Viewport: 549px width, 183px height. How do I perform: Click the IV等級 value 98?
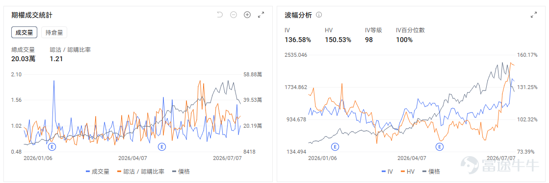pos(368,40)
